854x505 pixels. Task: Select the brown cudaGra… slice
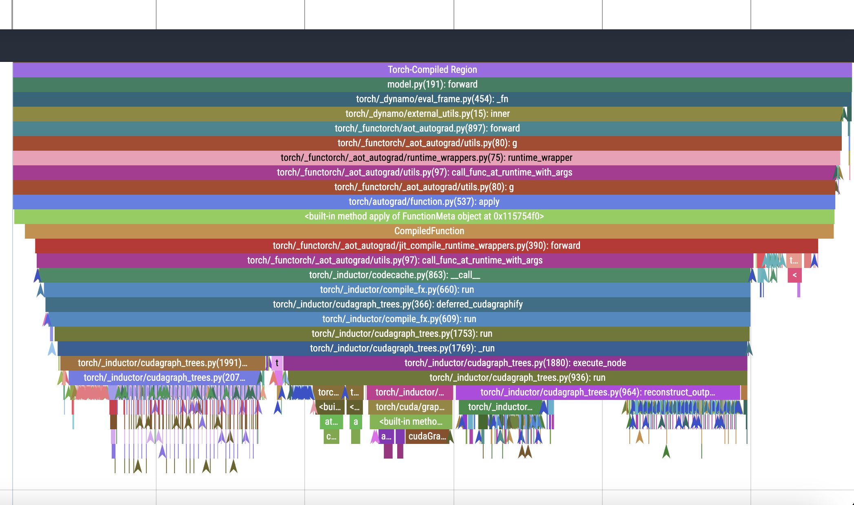pos(427,436)
